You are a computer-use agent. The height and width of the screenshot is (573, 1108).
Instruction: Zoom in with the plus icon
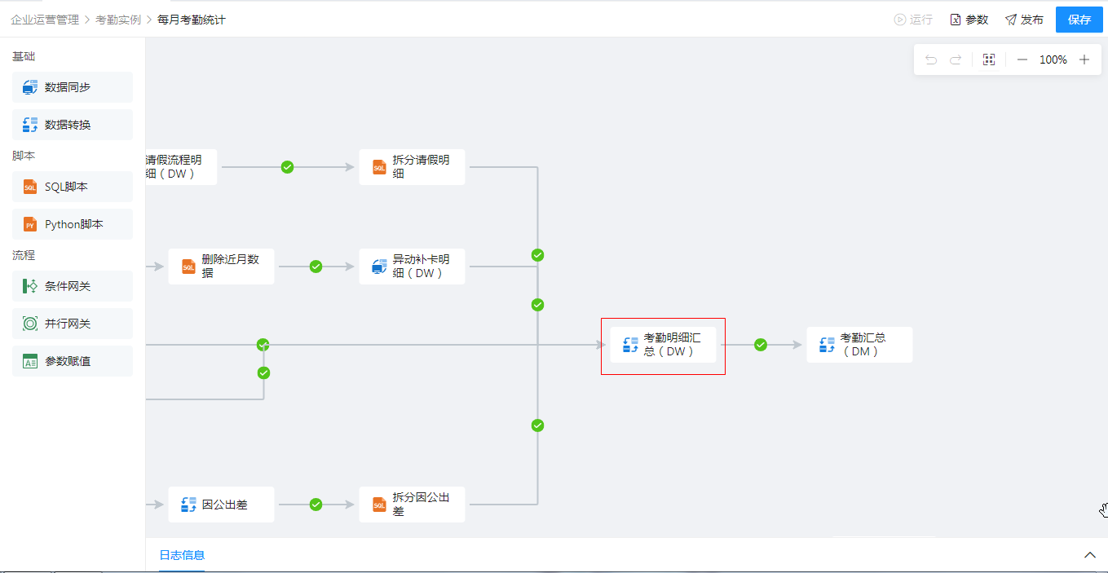coord(1084,60)
